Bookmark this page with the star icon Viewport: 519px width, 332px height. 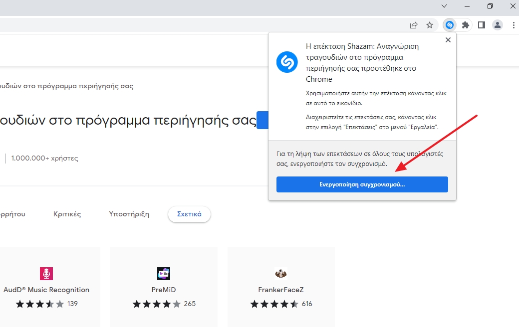pos(430,24)
